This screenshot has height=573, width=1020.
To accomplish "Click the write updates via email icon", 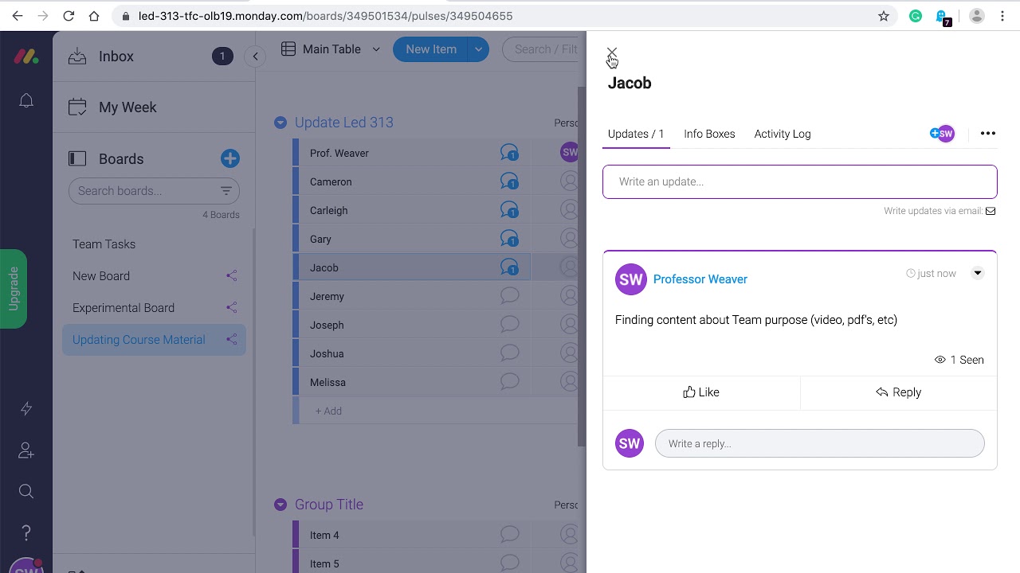I will pyautogui.click(x=991, y=211).
